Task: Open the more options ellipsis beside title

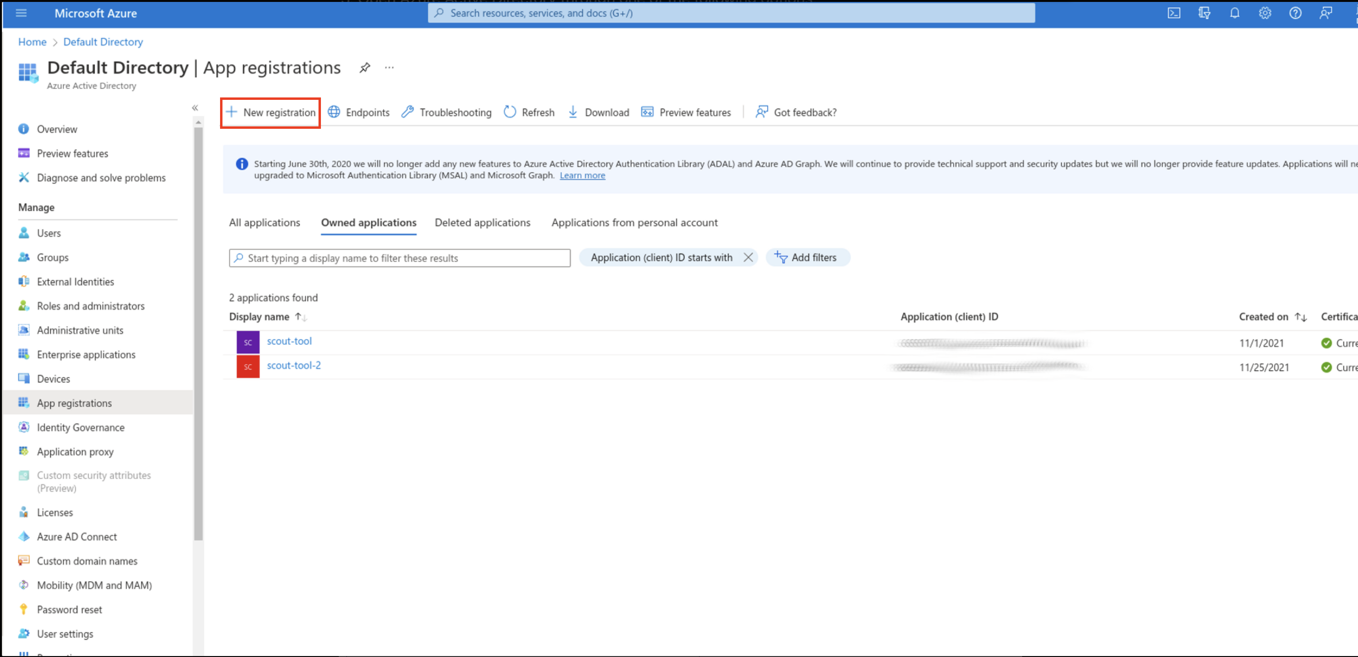Action: click(x=389, y=68)
